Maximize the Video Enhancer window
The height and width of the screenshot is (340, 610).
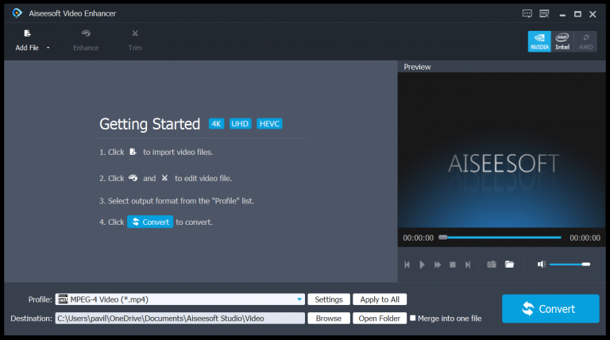point(577,14)
